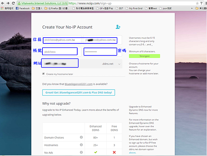This screenshot has height=156, width=207.
Task: Toggle the 'Create my hostname later' checkbox
Action: pyautogui.click(x=43, y=74)
